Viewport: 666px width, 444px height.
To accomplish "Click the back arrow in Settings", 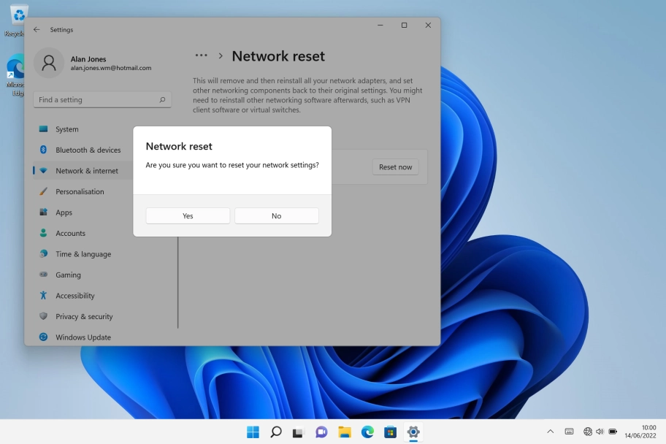I will [36, 29].
